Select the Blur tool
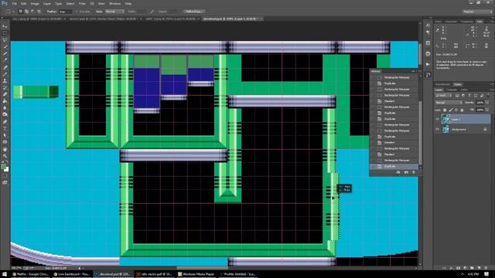Image resolution: width=495 pixels, height=278 pixels. [5, 108]
